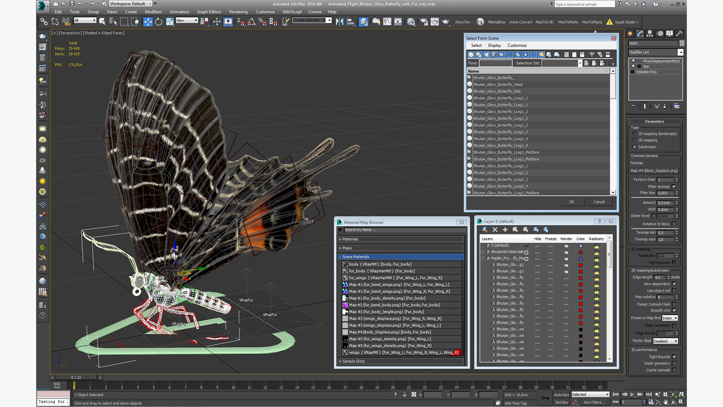Enable Classic Catmull-Clark checkbox
Screen dimensions: 723x407
pos(674,304)
